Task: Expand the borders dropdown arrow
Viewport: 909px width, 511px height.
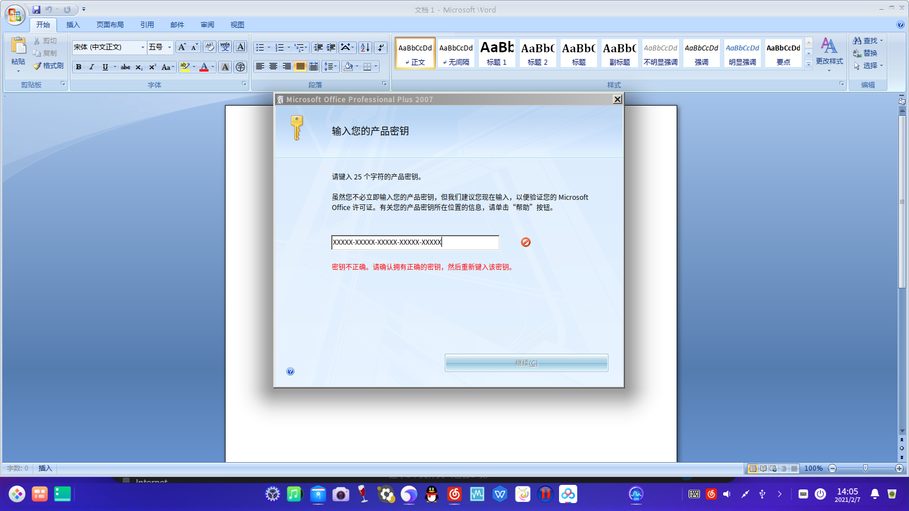Action: [x=376, y=66]
